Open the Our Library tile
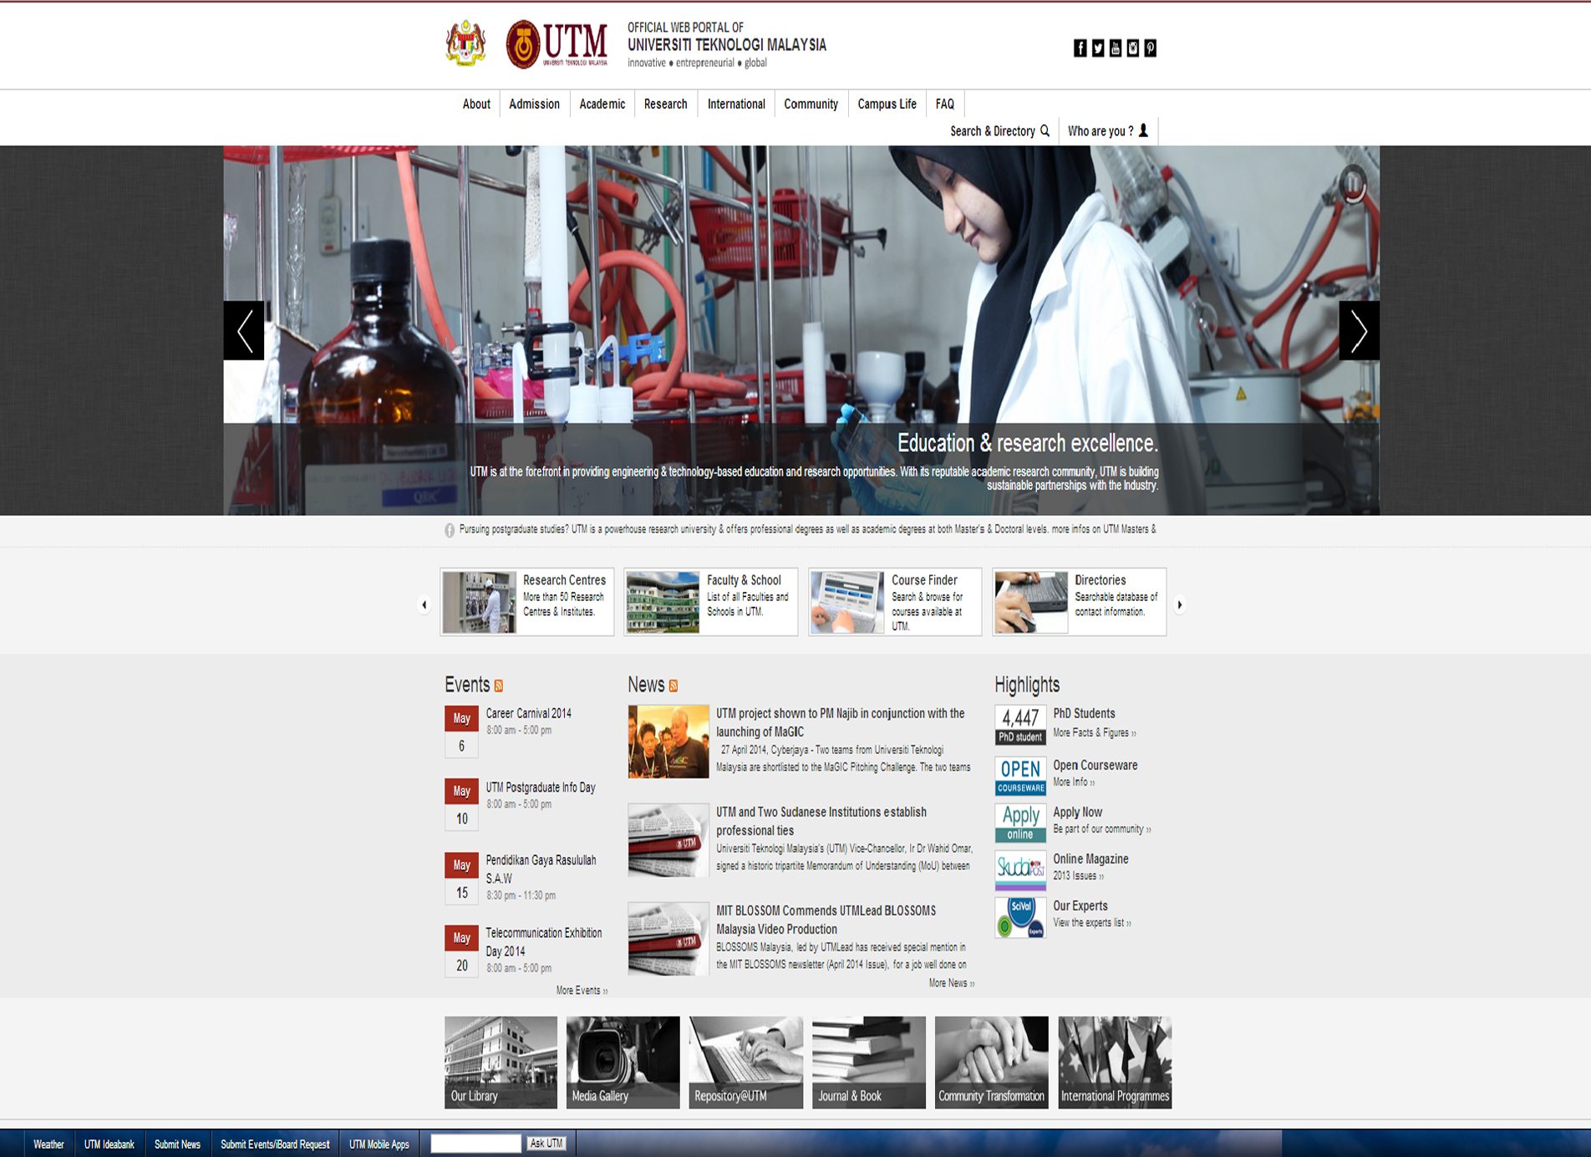1591x1157 pixels. (x=501, y=1063)
